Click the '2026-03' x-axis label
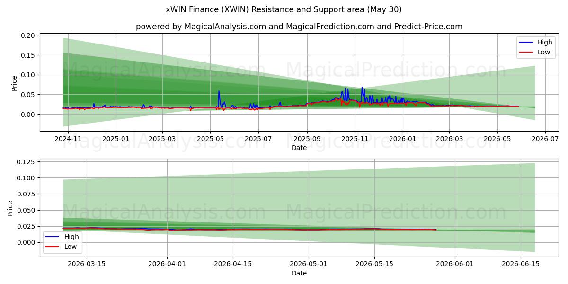The image size is (568, 284). pos(449,139)
